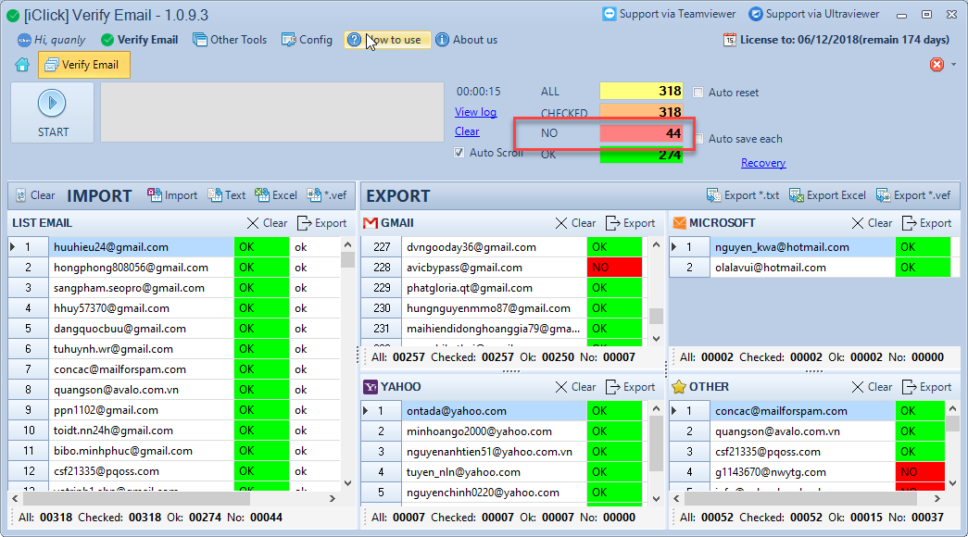Click the Home icon

[x=22, y=65]
